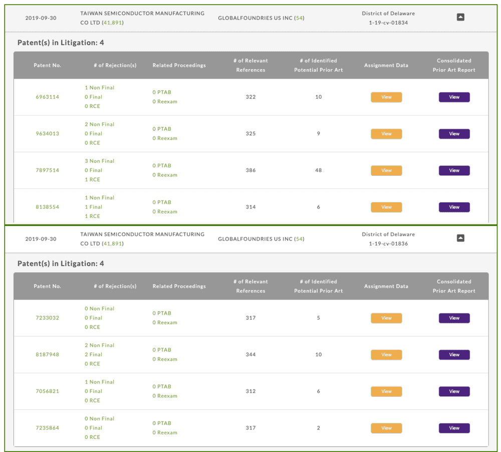Select potential prior art value 48
Image resolution: width=501 pixels, height=452 pixels.
tap(318, 170)
